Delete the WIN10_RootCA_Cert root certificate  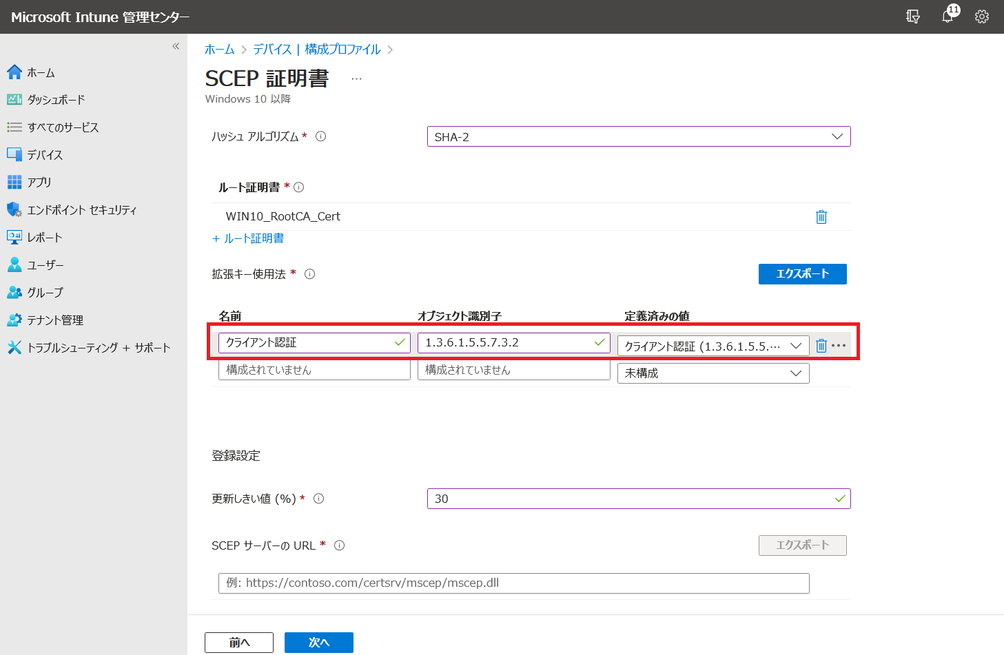click(x=821, y=217)
